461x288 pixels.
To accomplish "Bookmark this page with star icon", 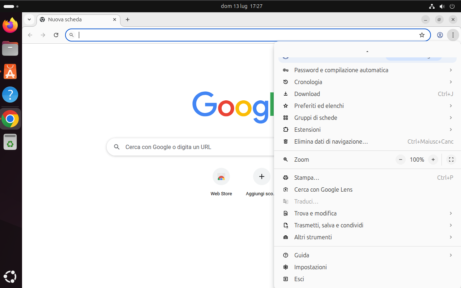I will (422, 35).
